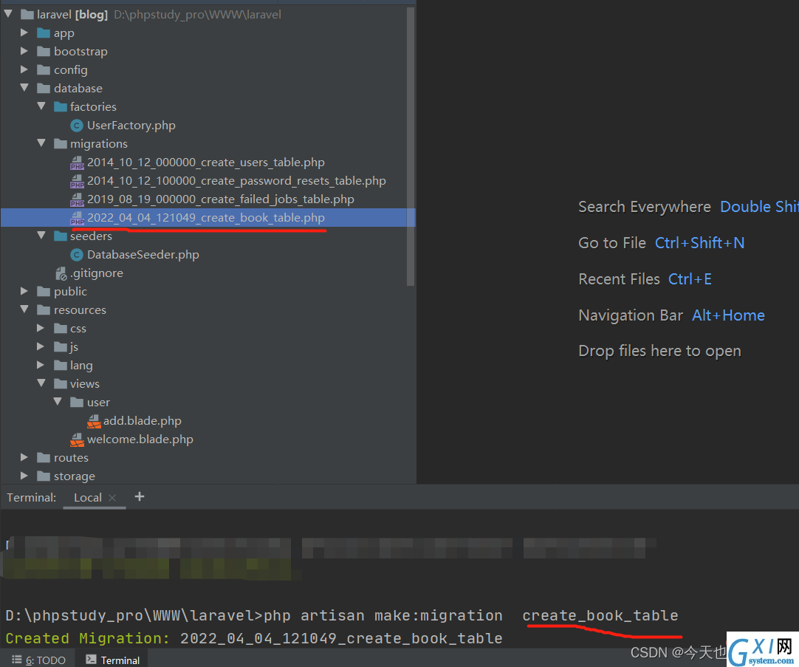This screenshot has height=667, width=799.
Task: Collapse the laravel project root arrow
Action: point(8,14)
